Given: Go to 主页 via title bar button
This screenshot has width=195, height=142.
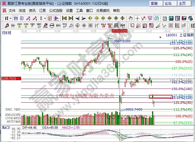Looking at the screenshot, I should tap(182, 3).
